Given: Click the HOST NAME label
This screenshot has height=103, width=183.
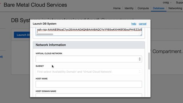Looking at the screenshot, I should (x=41, y=79).
